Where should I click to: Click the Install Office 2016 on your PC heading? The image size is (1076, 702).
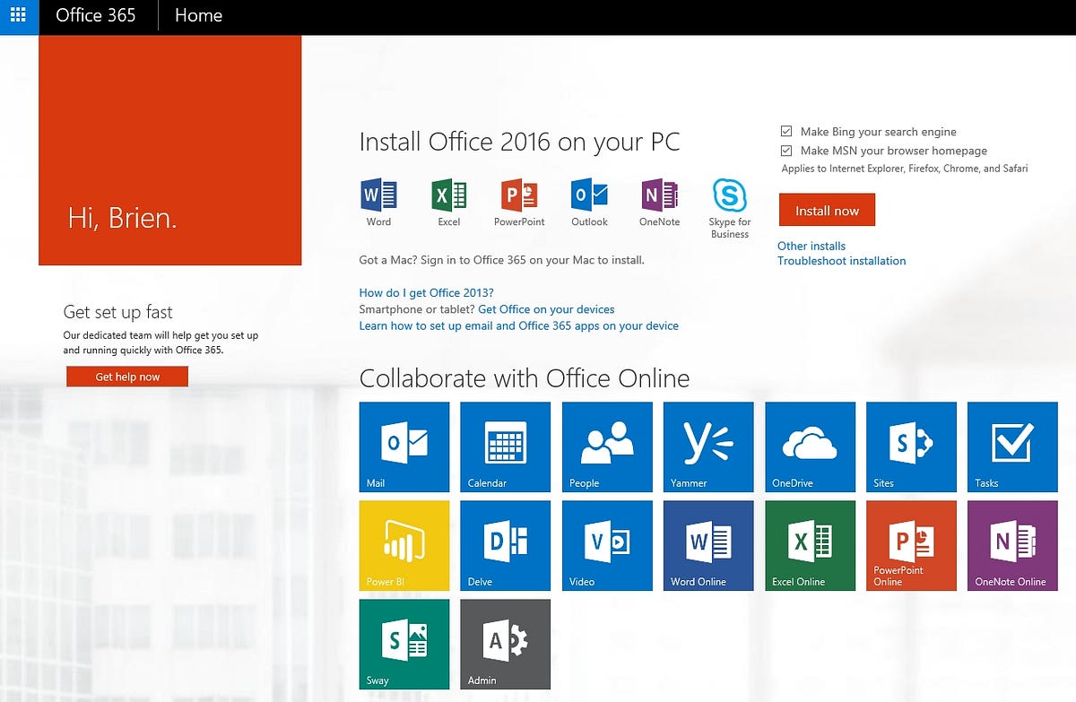pyautogui.click(x=519, y=142)
